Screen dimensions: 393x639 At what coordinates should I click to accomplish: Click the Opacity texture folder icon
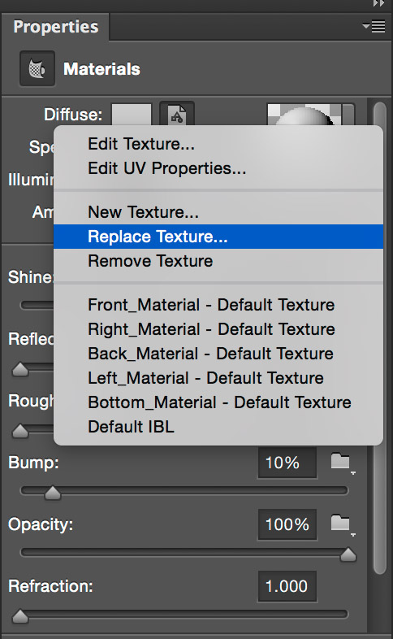pyautogui.click(x=341, y=524)
